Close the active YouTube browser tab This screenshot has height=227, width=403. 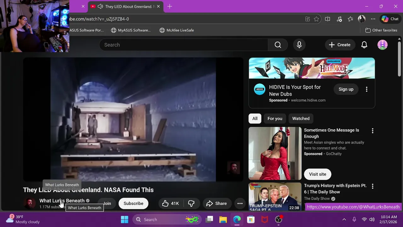(158, 6)
